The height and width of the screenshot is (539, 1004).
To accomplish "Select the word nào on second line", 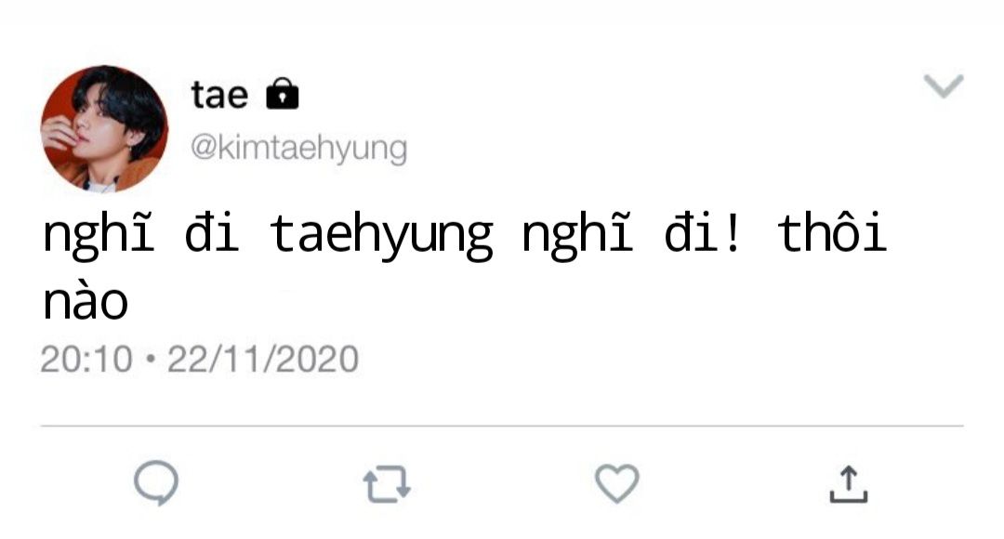I will [x=86, y=301].
